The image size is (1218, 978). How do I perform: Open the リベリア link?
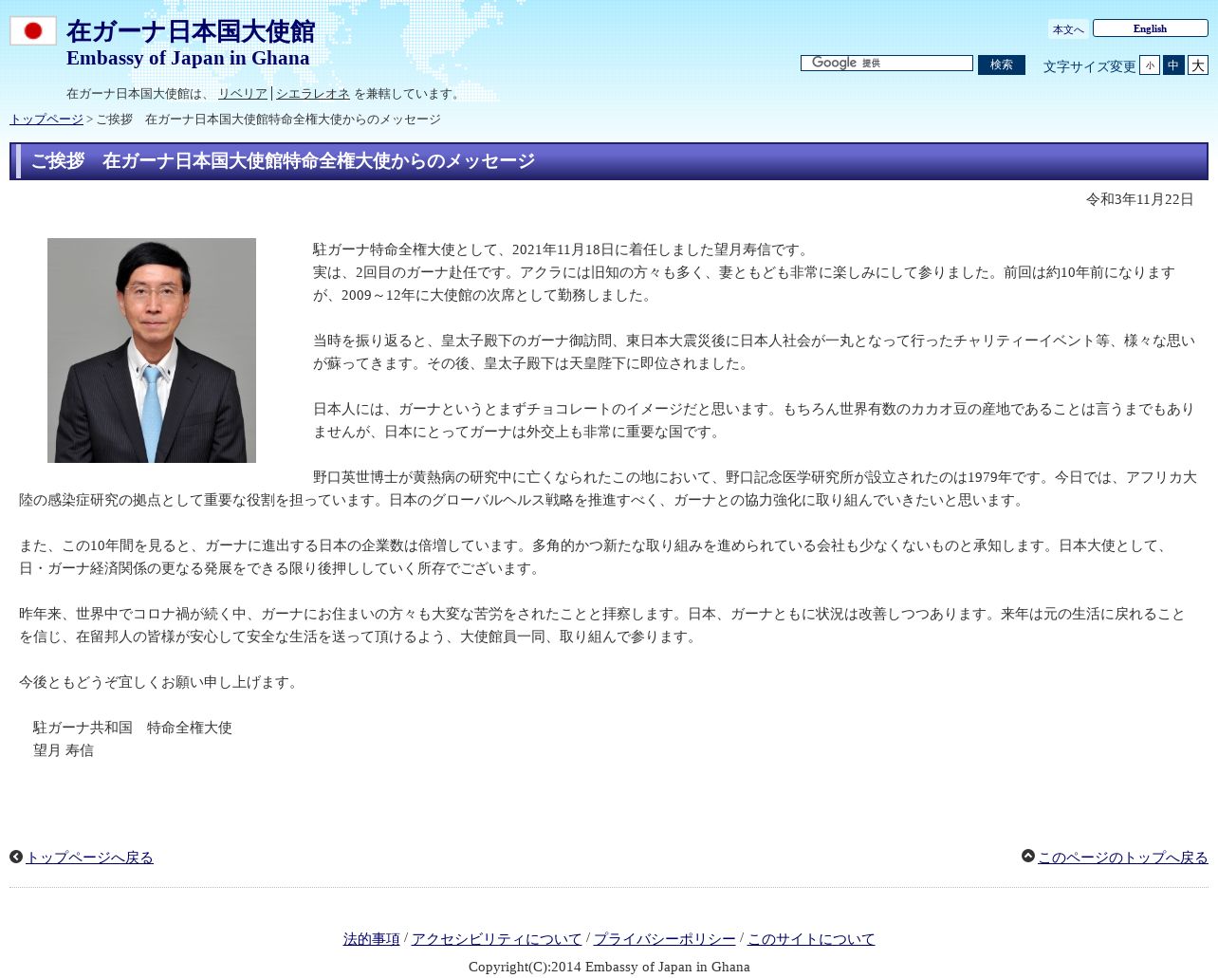coord(243,94)
